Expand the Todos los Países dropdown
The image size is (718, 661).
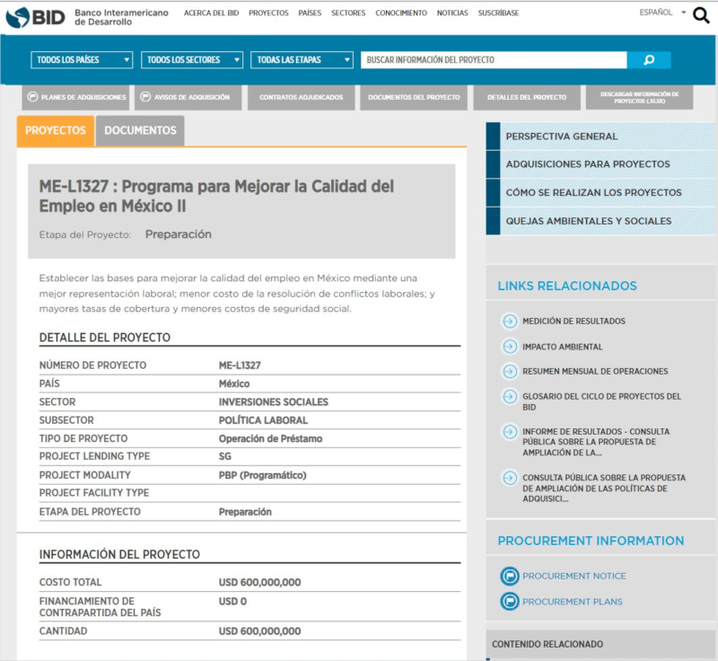point(82,60)
